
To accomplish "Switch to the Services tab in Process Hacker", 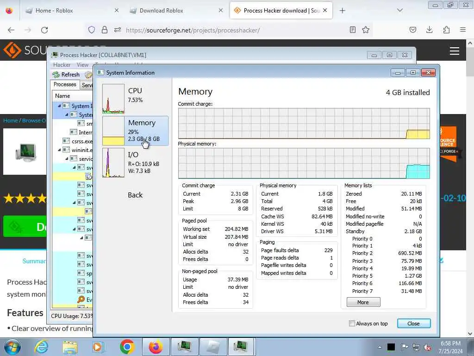I will pyautogui.click(x=87, y=85).
